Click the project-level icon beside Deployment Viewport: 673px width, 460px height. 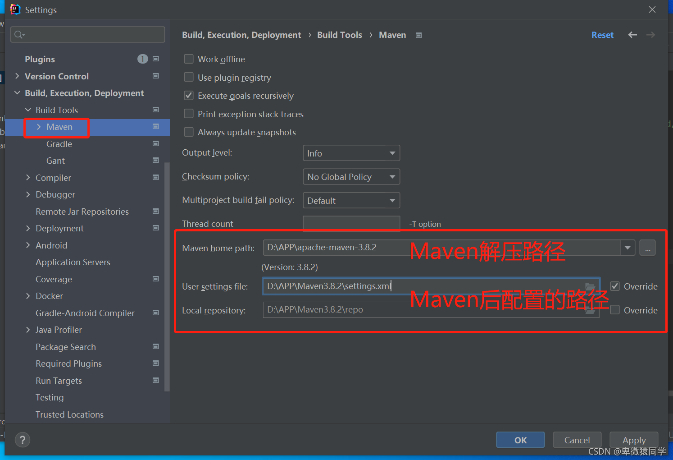coord(156,228)
